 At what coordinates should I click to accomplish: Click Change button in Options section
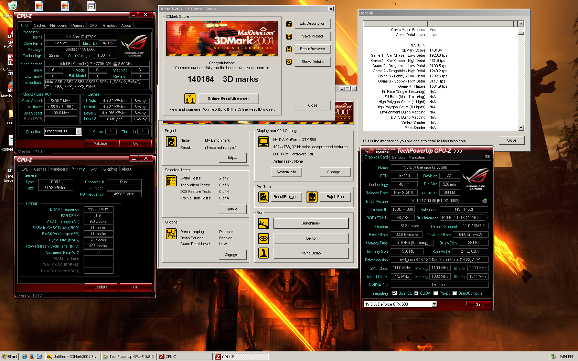(233, 255)
